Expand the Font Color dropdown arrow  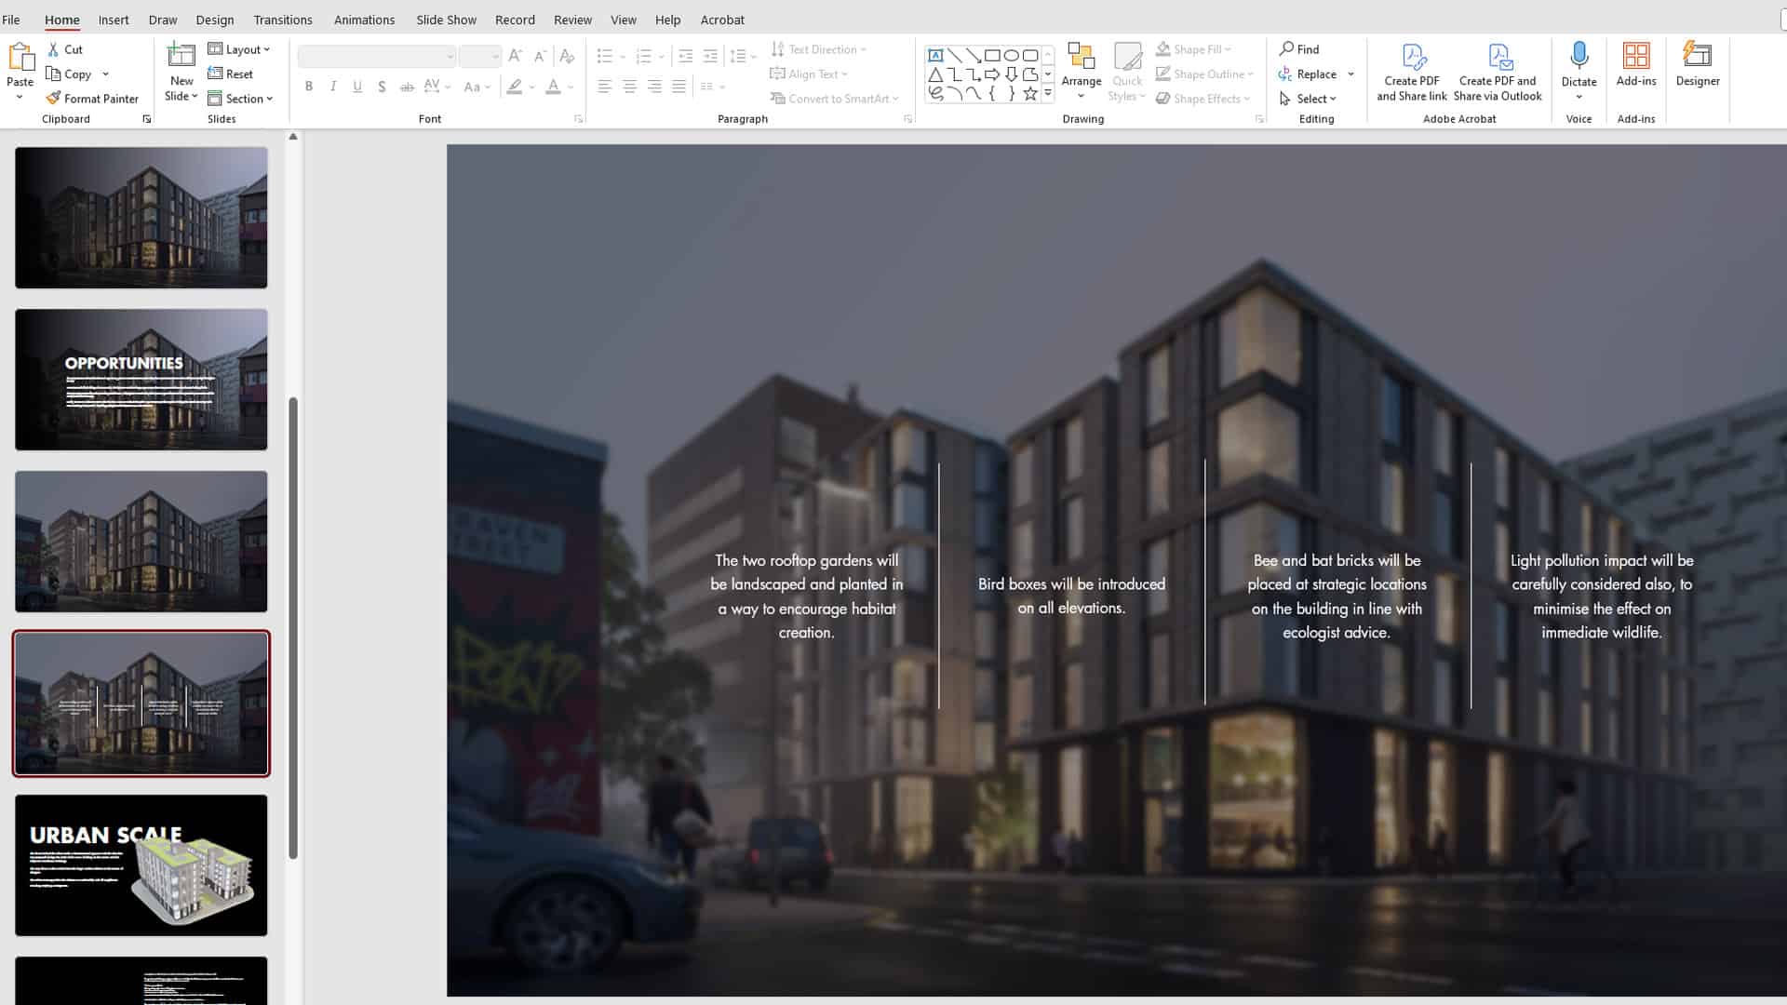pos(569,87)
